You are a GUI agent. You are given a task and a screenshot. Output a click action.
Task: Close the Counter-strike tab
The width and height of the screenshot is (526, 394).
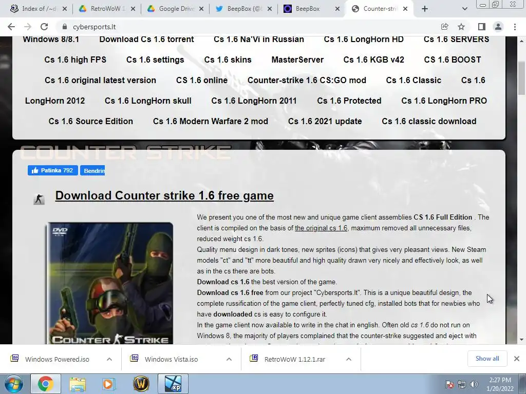[405, 9]
